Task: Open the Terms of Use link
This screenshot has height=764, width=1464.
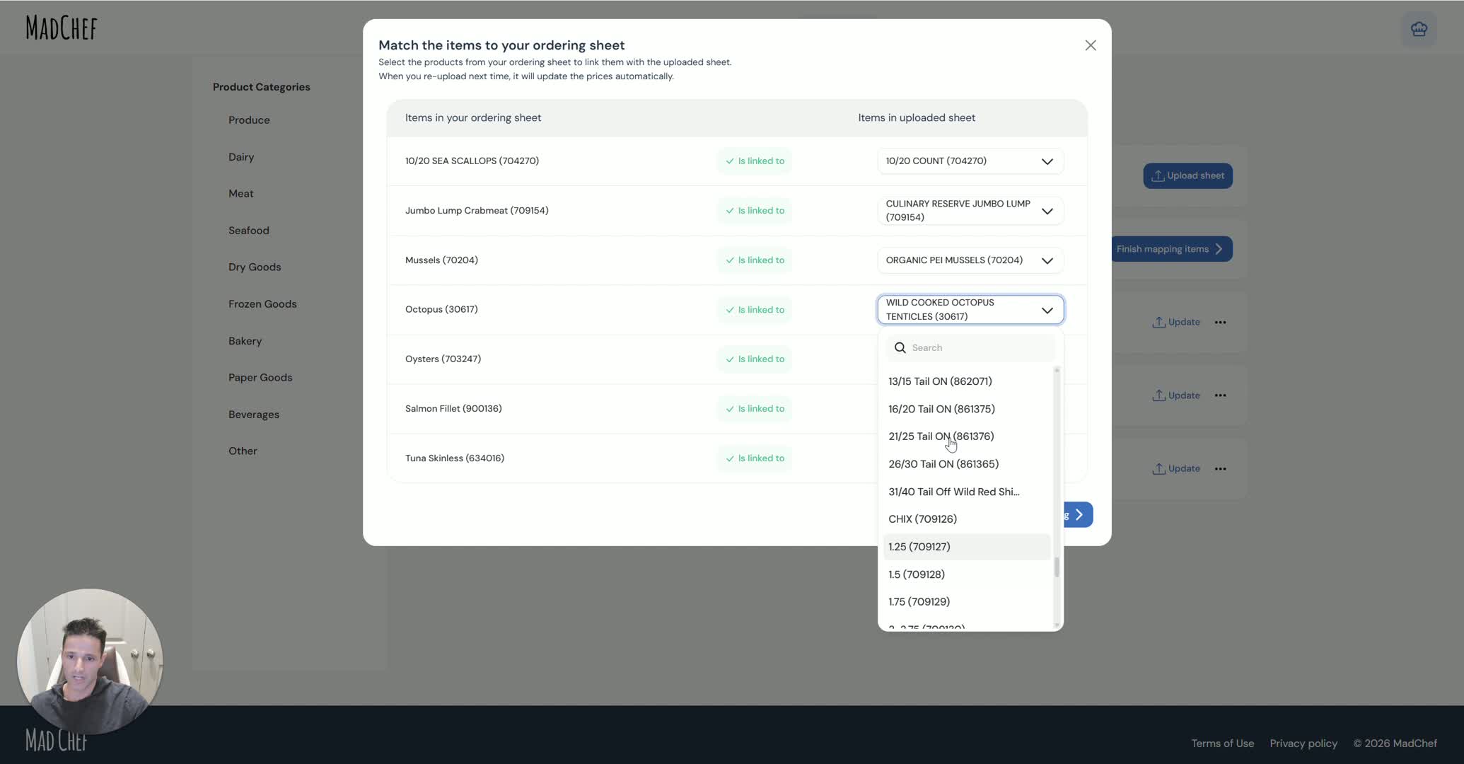Action: (1222, 743)
